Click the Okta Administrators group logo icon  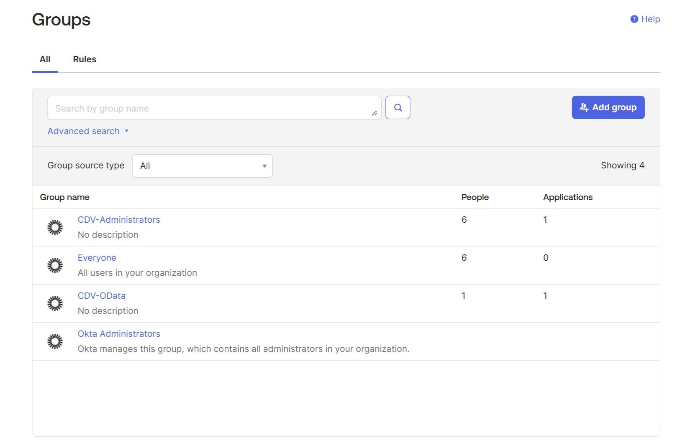[x=55, y=341]
